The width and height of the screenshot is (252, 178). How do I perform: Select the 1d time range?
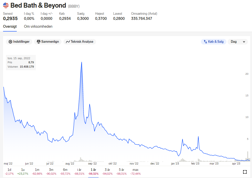9,172
